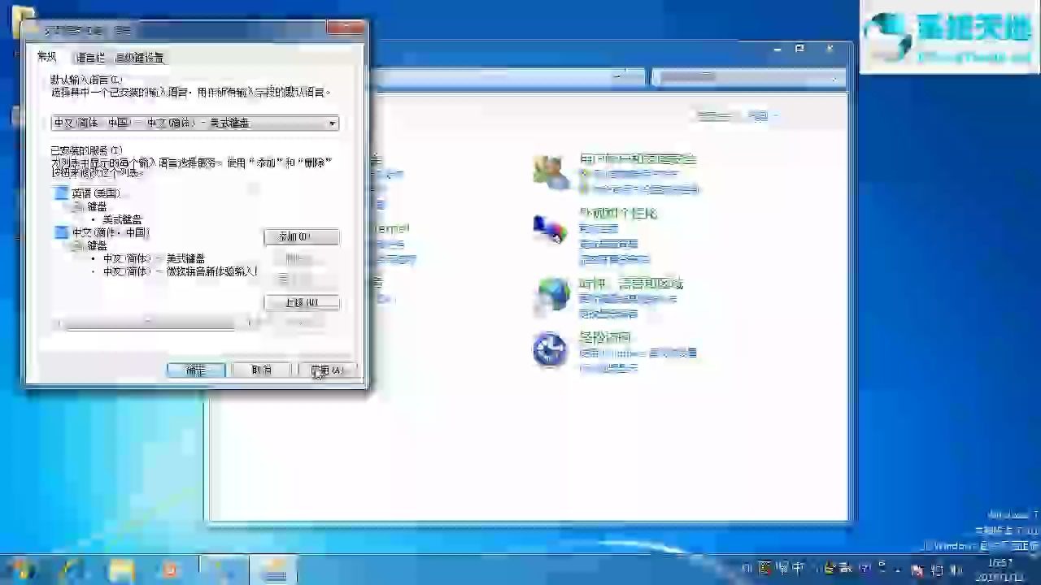Open the Ease of Access icon
Image resolution: width=1041 pixels, height=585 pixels.
point(550,349)
